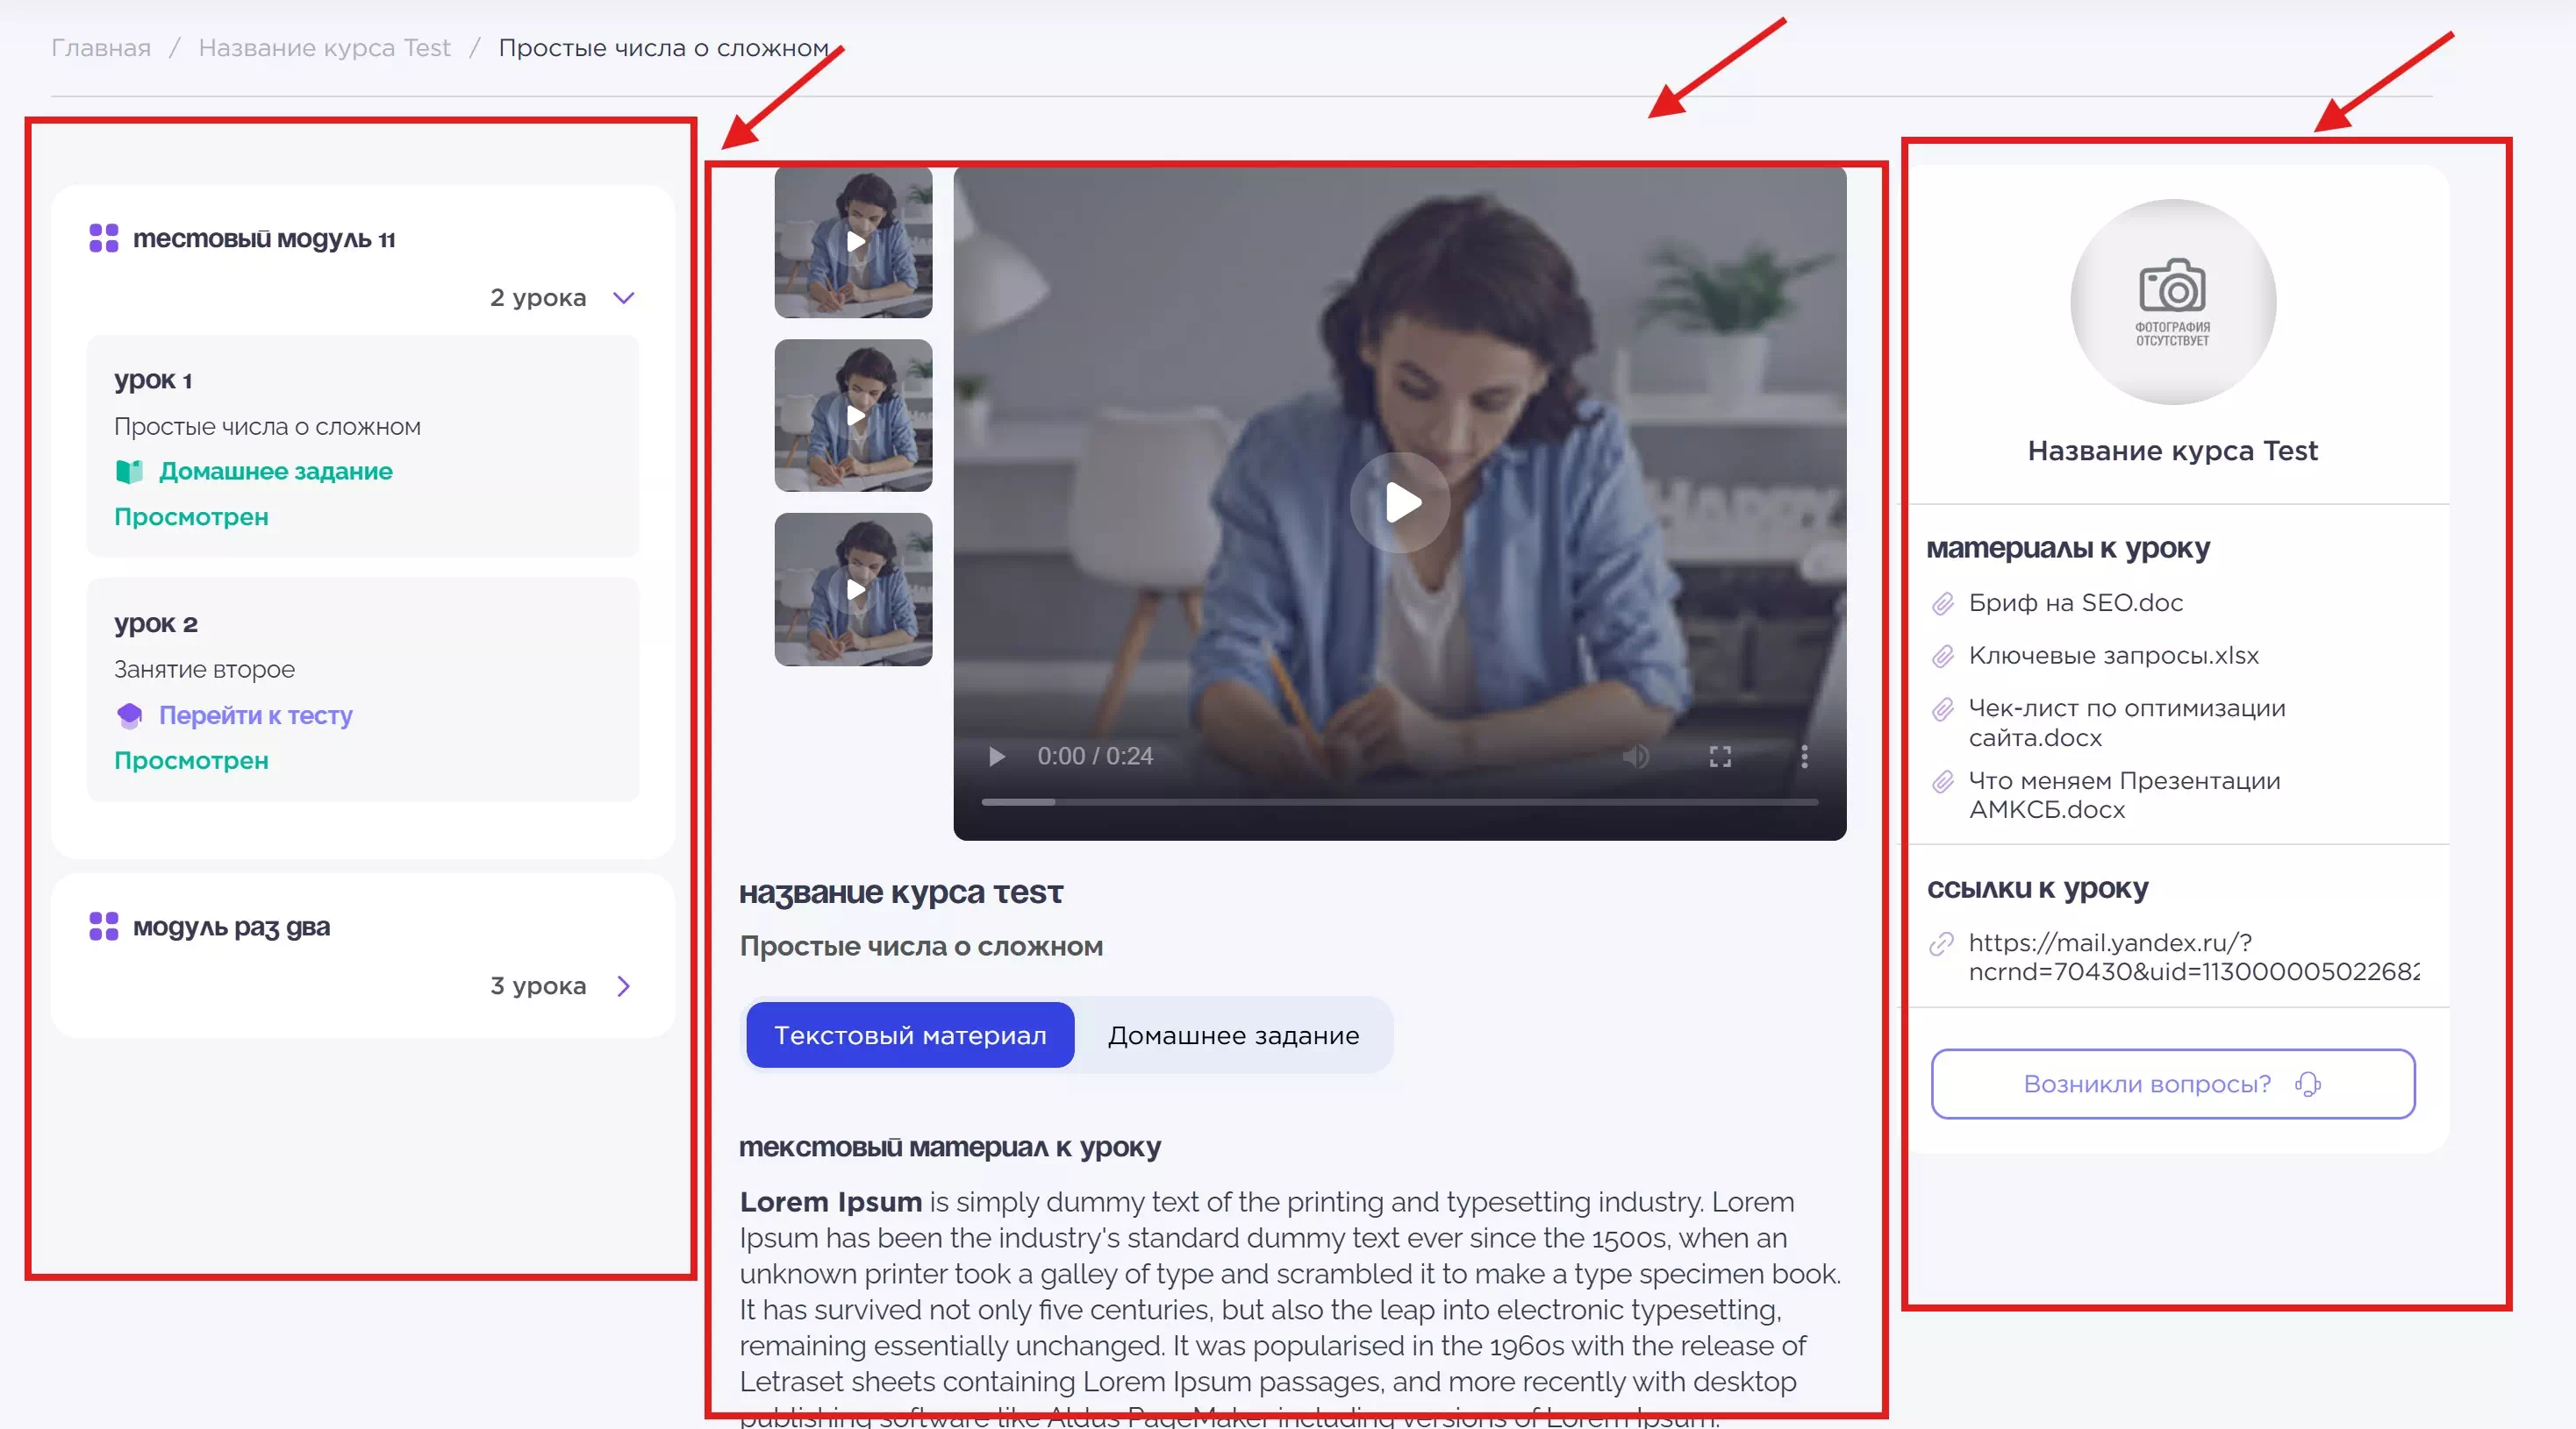Expand the модуль раз два chevron
The image size is (2576, 1429).
pyautogui.click(x=624, y=986)
